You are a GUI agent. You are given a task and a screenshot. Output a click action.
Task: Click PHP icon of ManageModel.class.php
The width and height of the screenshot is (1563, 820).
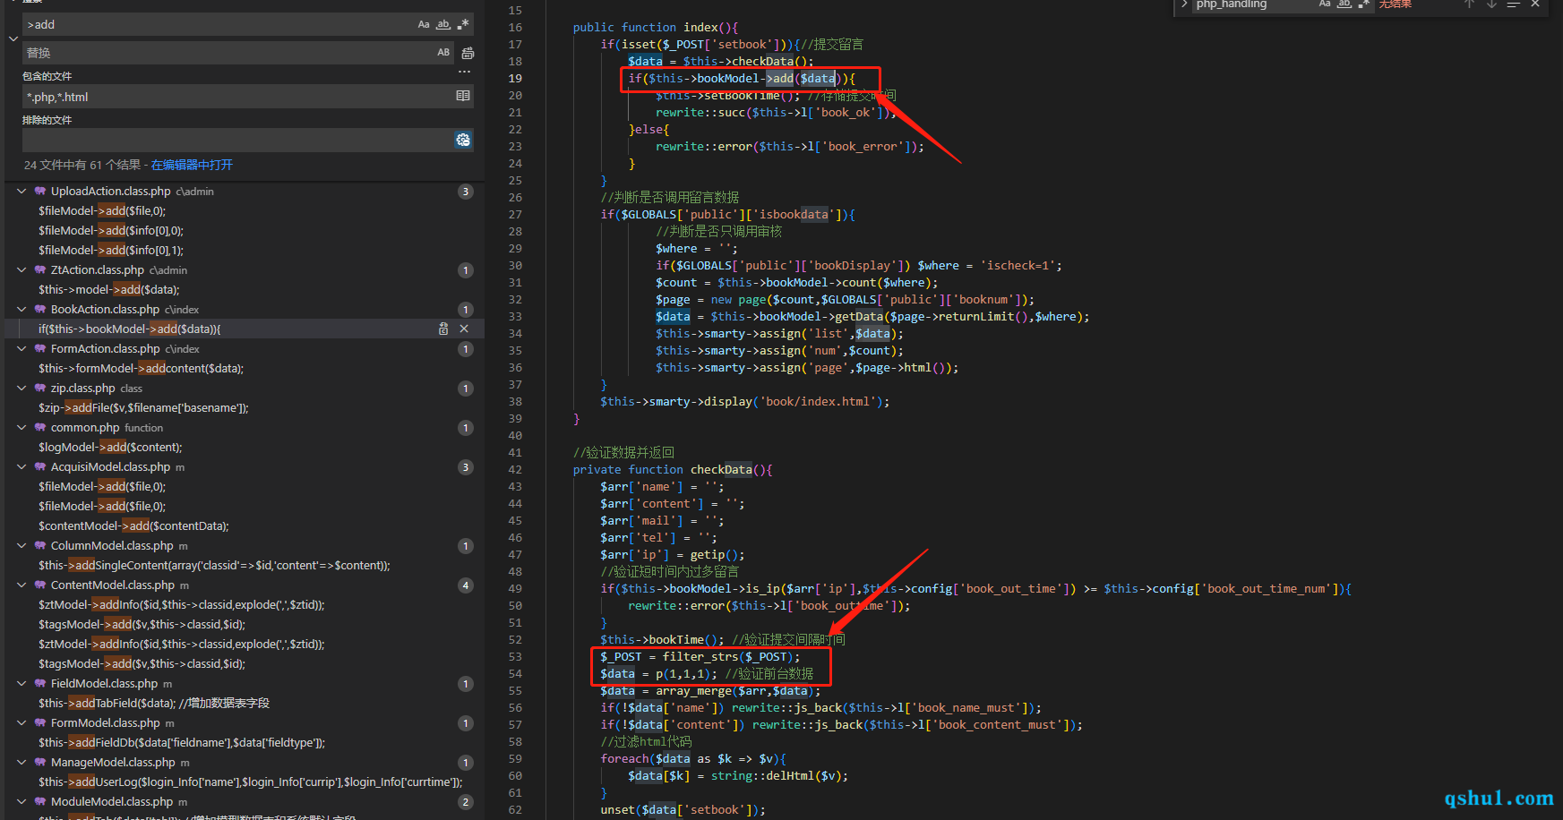[40, 763]
